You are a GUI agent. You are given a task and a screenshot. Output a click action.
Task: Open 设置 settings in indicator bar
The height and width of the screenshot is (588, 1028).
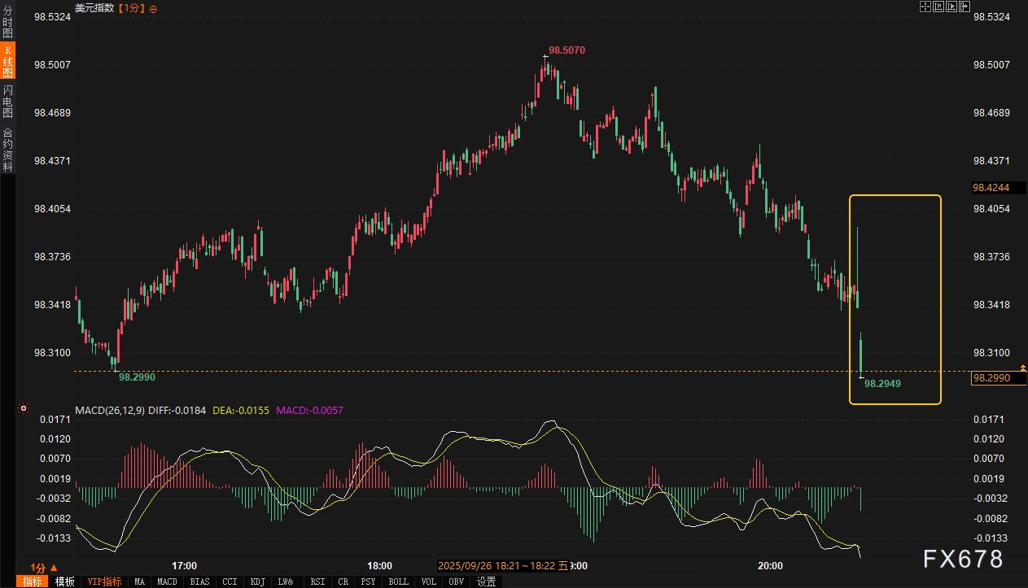click(487, 581)
